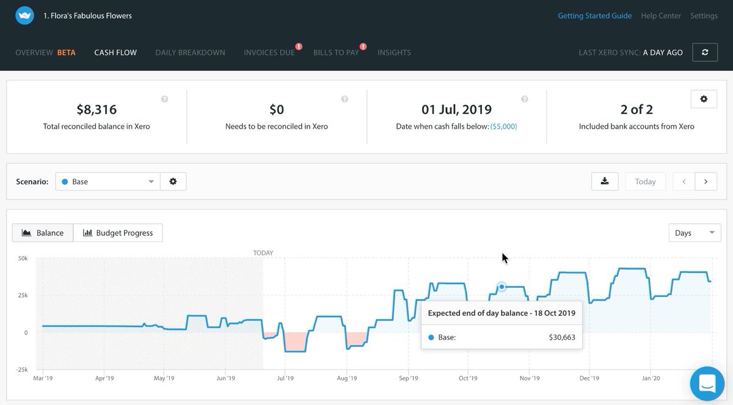Open the Base scenario dropdown

107,181
